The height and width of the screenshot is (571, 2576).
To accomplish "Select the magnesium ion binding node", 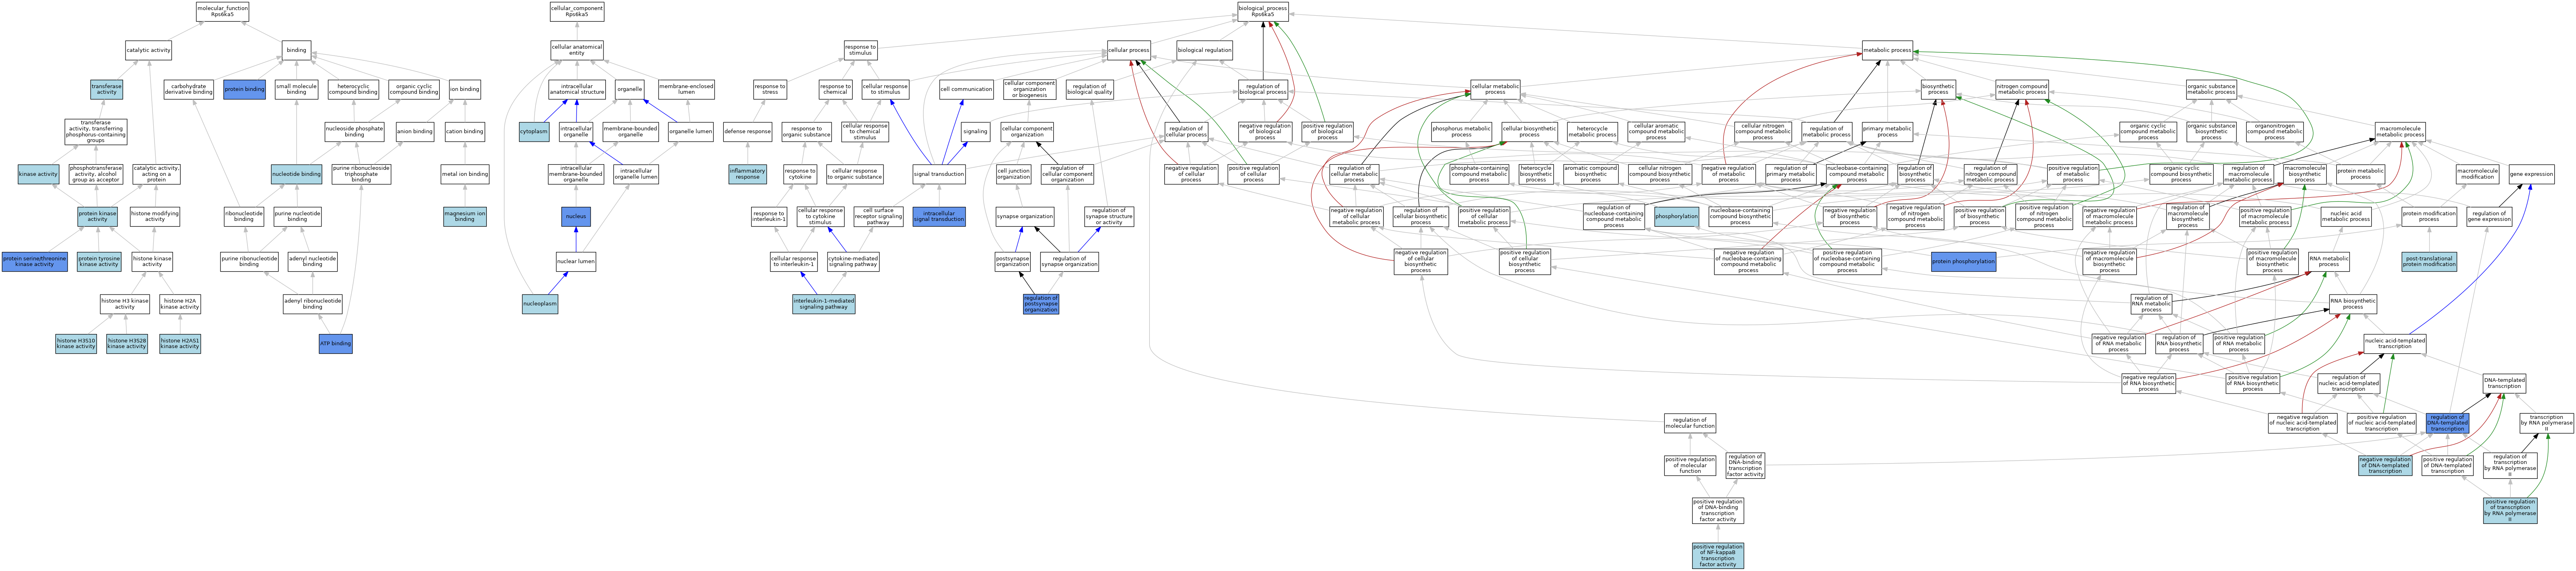I will pos(465,216).
